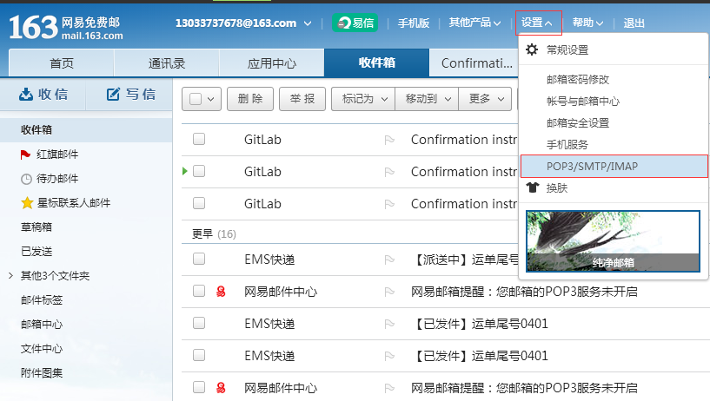Select the second GitLab email checkbox

pyautogui.click(x=199, y=171)
